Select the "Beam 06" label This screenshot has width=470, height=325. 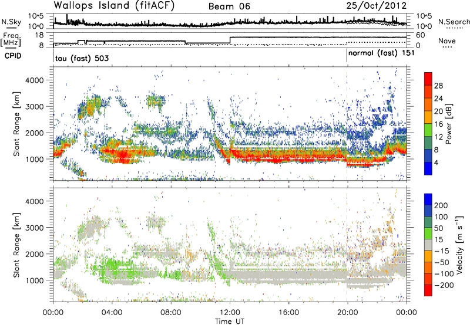[x=229, y=6]
